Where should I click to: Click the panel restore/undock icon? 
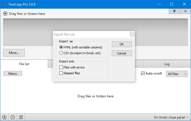[174, 11]
